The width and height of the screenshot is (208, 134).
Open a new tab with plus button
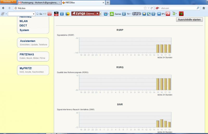pos(108,3)
